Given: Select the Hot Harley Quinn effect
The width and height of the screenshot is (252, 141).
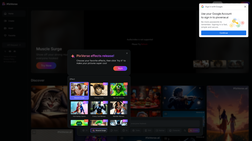Looking at the screenshot, I should pos(79,109).
